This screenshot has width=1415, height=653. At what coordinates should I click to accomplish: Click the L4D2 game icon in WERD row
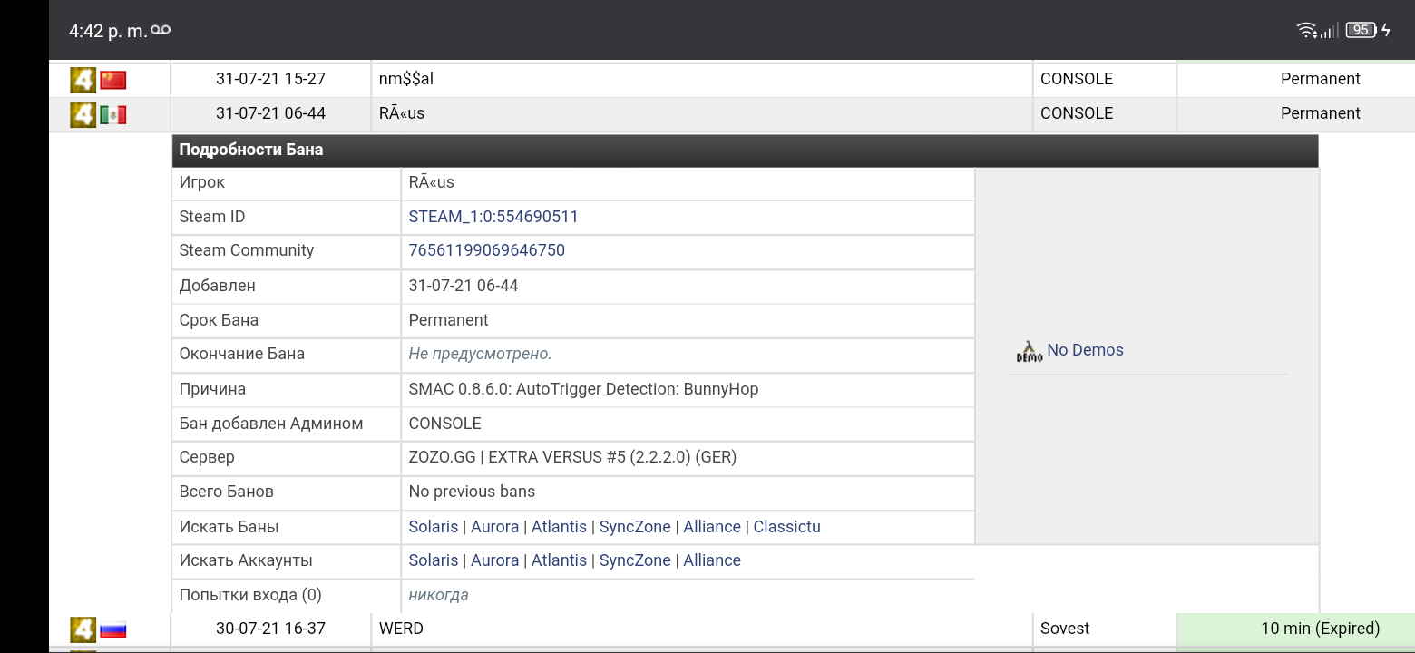click(x=83, y=629)
